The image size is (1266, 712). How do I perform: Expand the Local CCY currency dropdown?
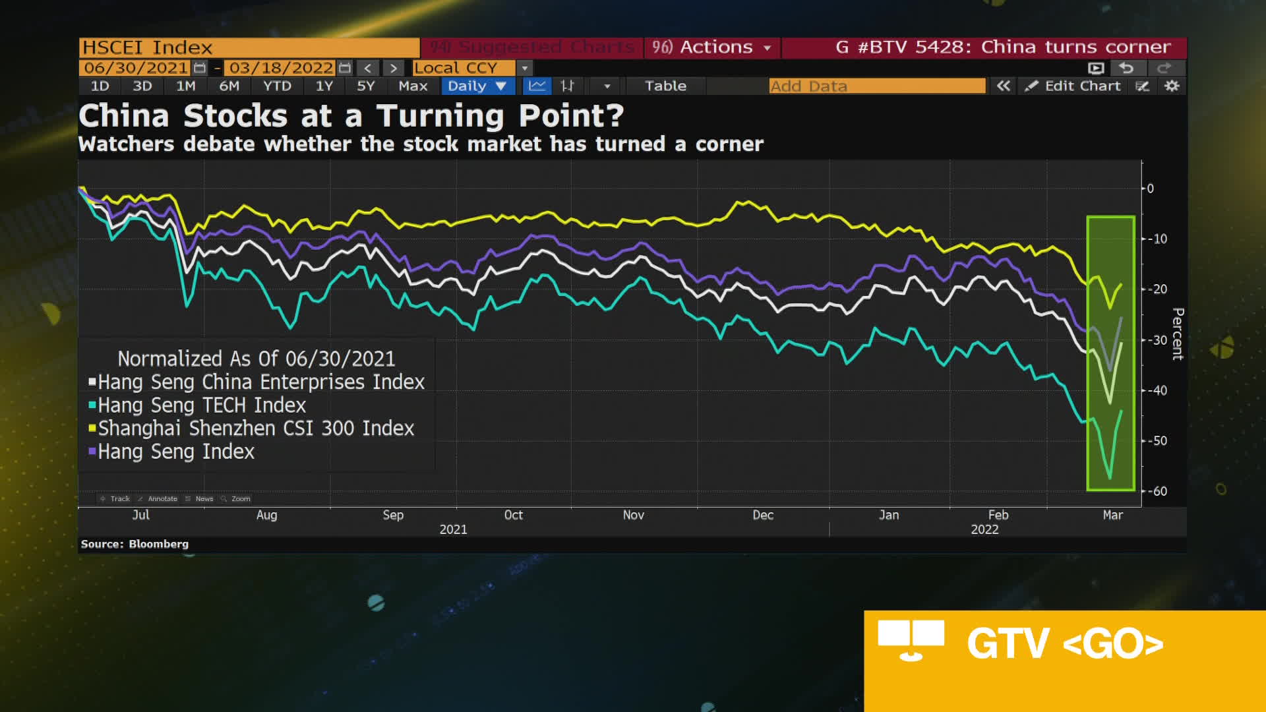(525, 68)
